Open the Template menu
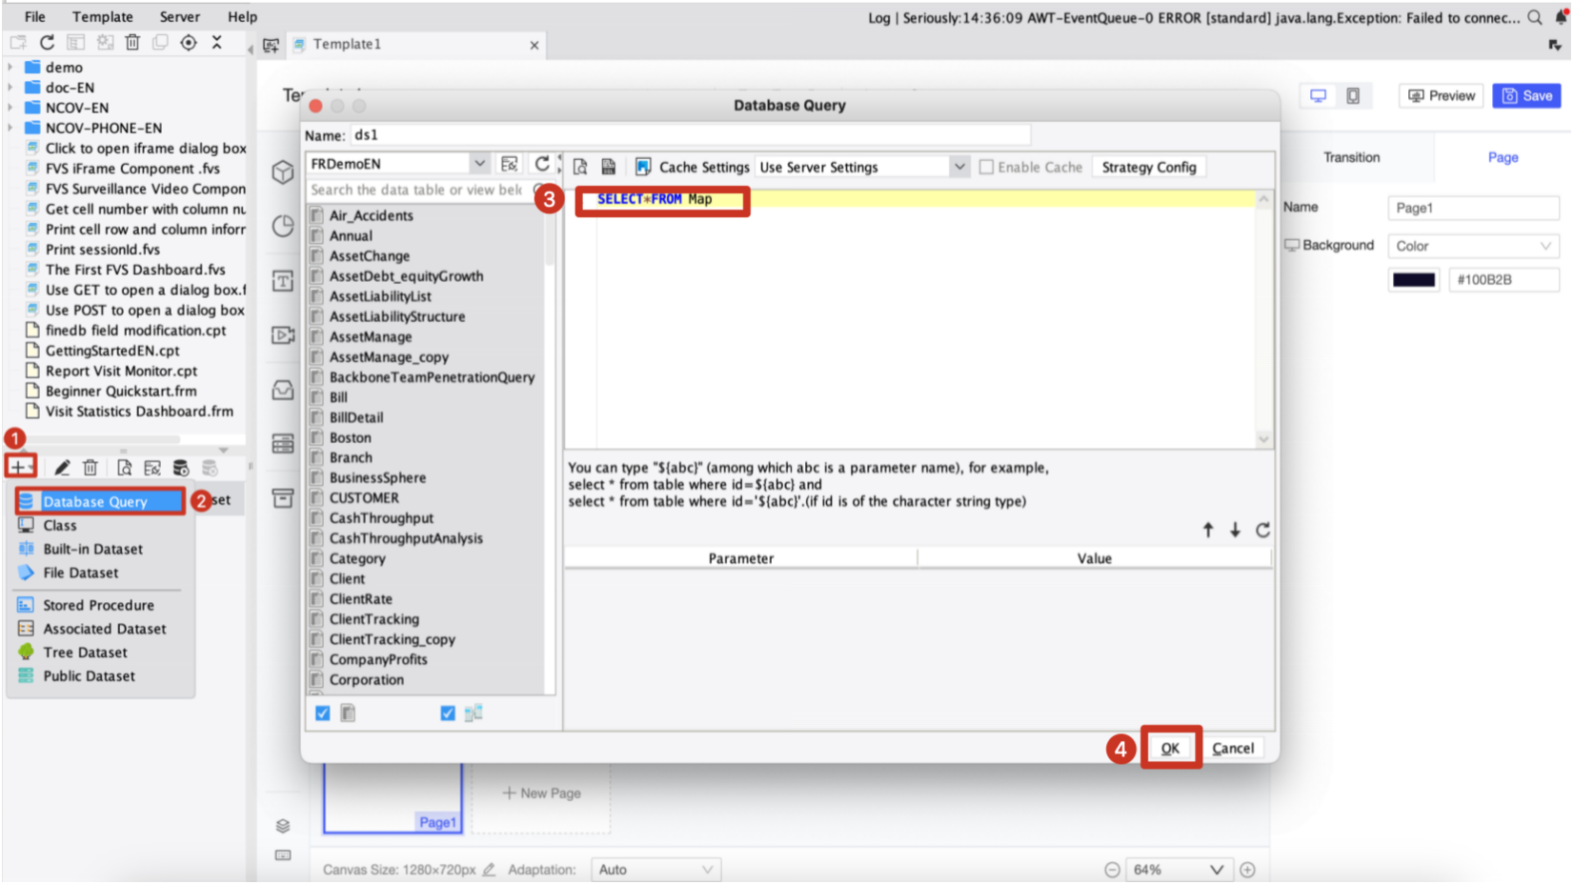The width and height of the screenshot is (1573, 884). pos(102,16)
